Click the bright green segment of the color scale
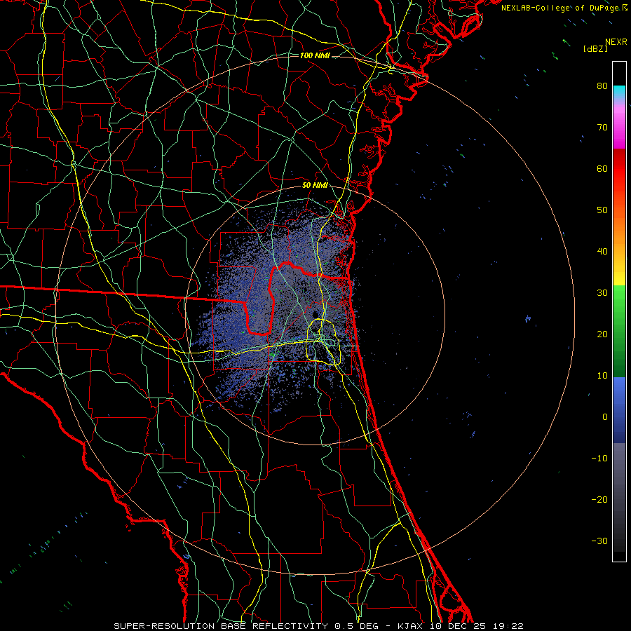Image resolution: width=631 pixels, height=631 pixels. coord(619,306)
